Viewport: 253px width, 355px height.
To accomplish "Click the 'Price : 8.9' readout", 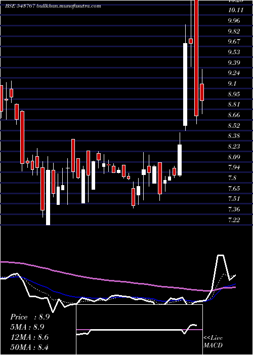I will 30,317.
